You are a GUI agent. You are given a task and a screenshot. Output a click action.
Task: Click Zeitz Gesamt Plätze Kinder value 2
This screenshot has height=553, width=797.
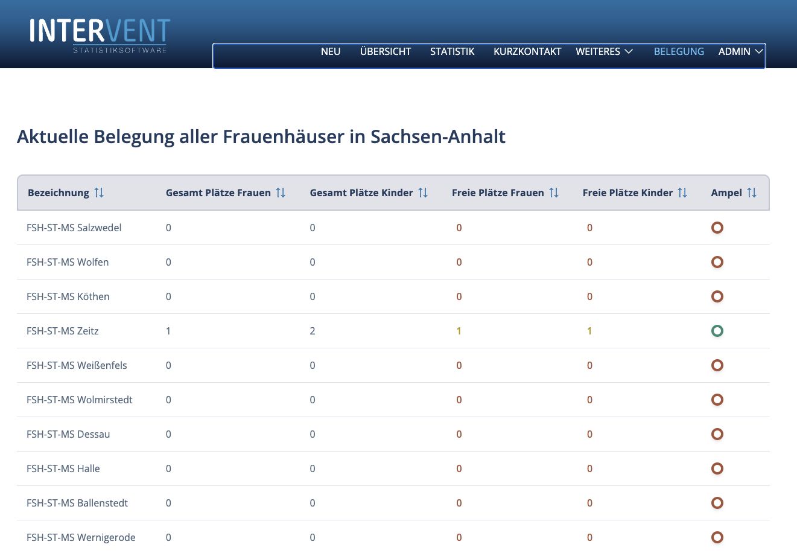pos(313,331)
